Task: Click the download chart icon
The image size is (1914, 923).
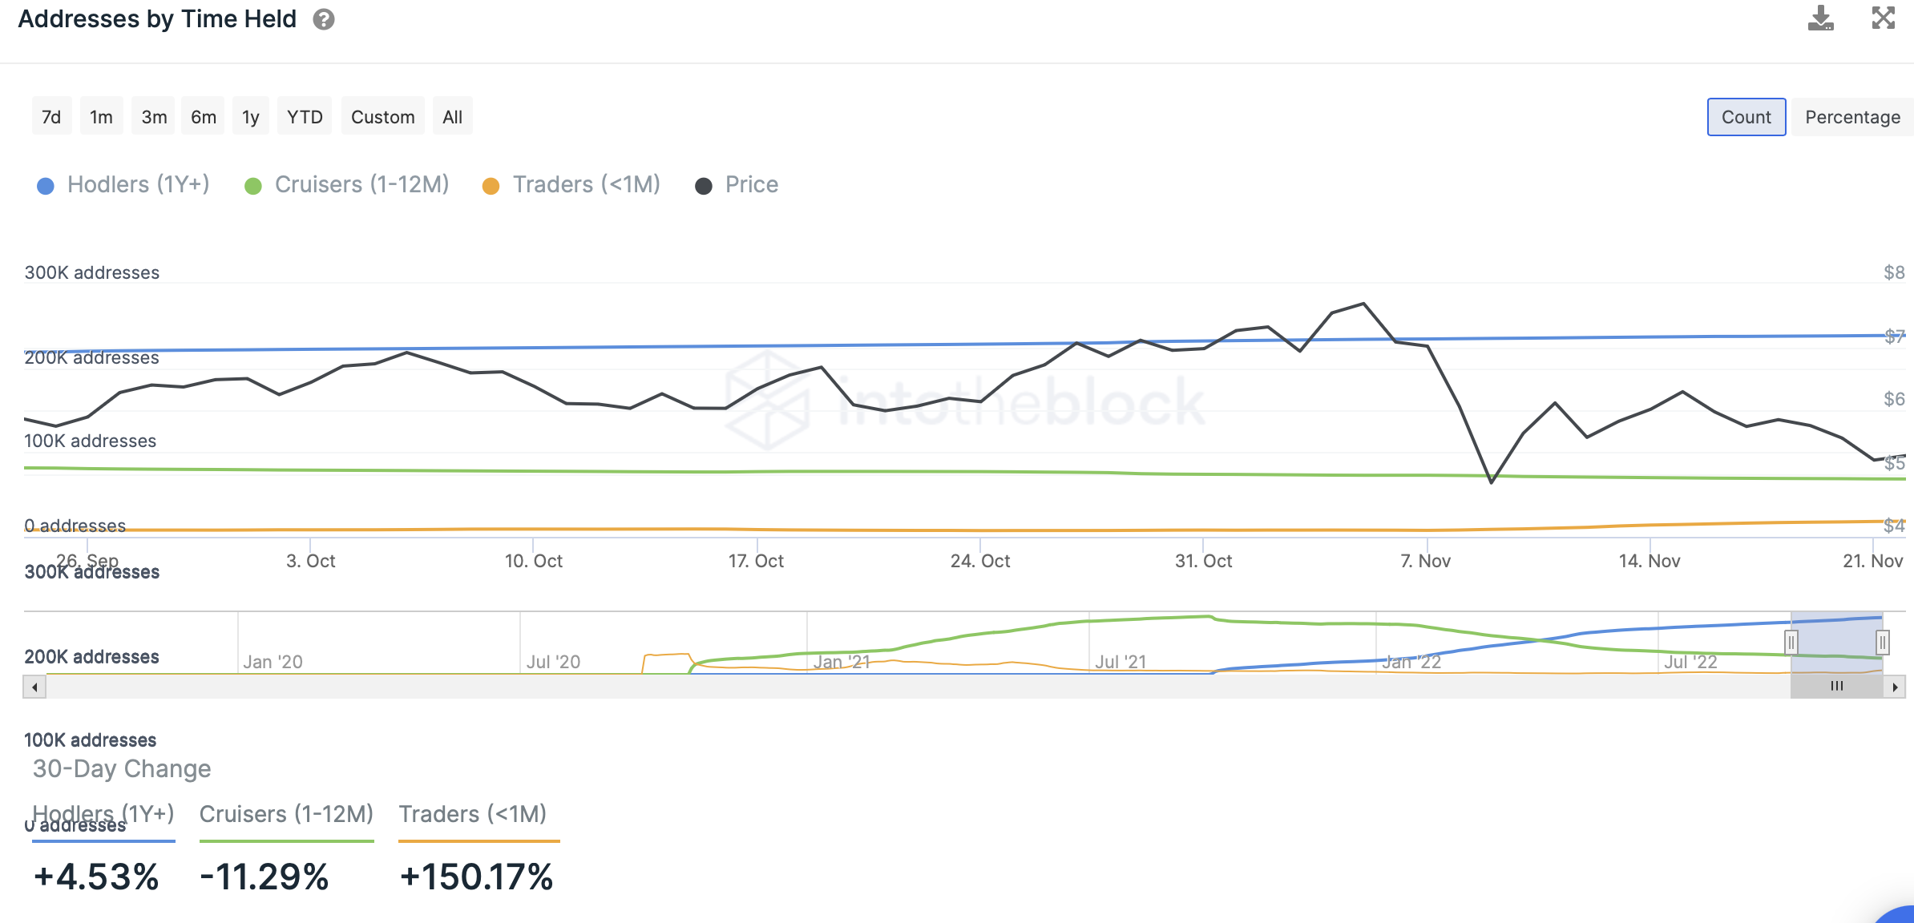Action: [1820, 18]
